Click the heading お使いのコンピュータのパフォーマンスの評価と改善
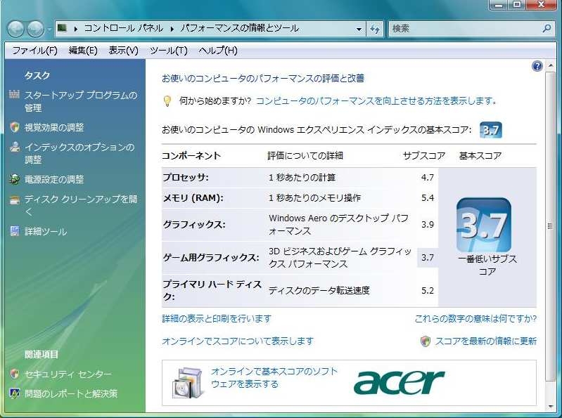562x418 pixels. pos(263,79)
